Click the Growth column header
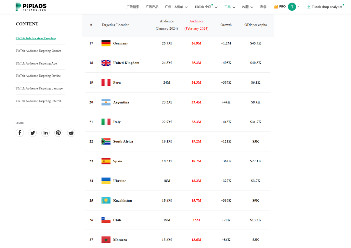 tap(226, 25)
